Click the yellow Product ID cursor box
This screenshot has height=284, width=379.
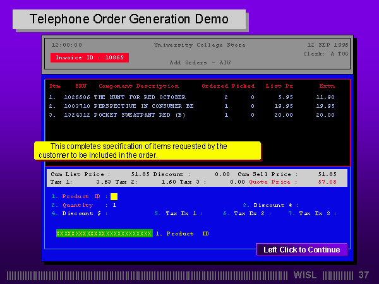click(114, 196)
